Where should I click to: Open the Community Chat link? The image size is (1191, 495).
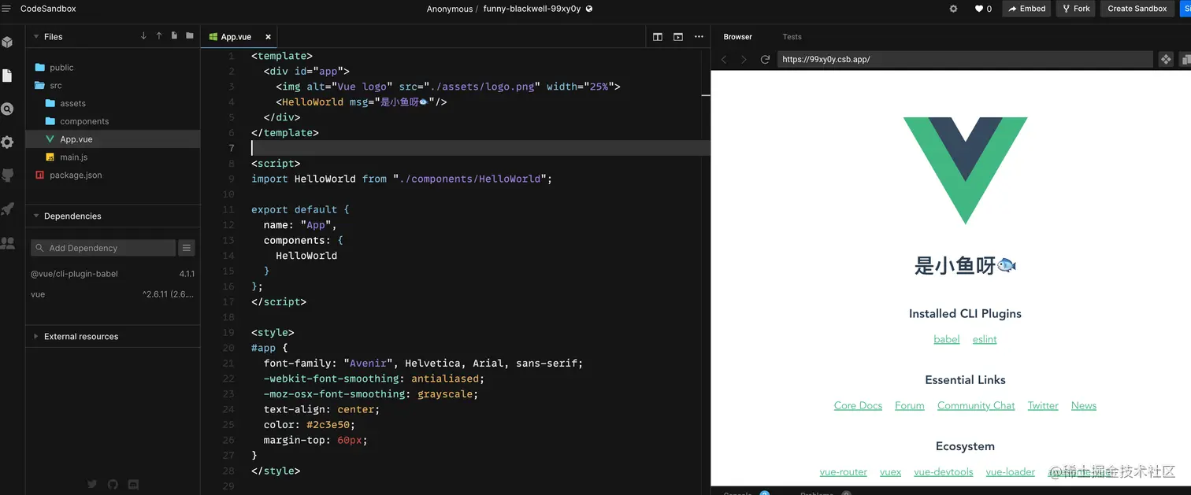click(976, 405)
